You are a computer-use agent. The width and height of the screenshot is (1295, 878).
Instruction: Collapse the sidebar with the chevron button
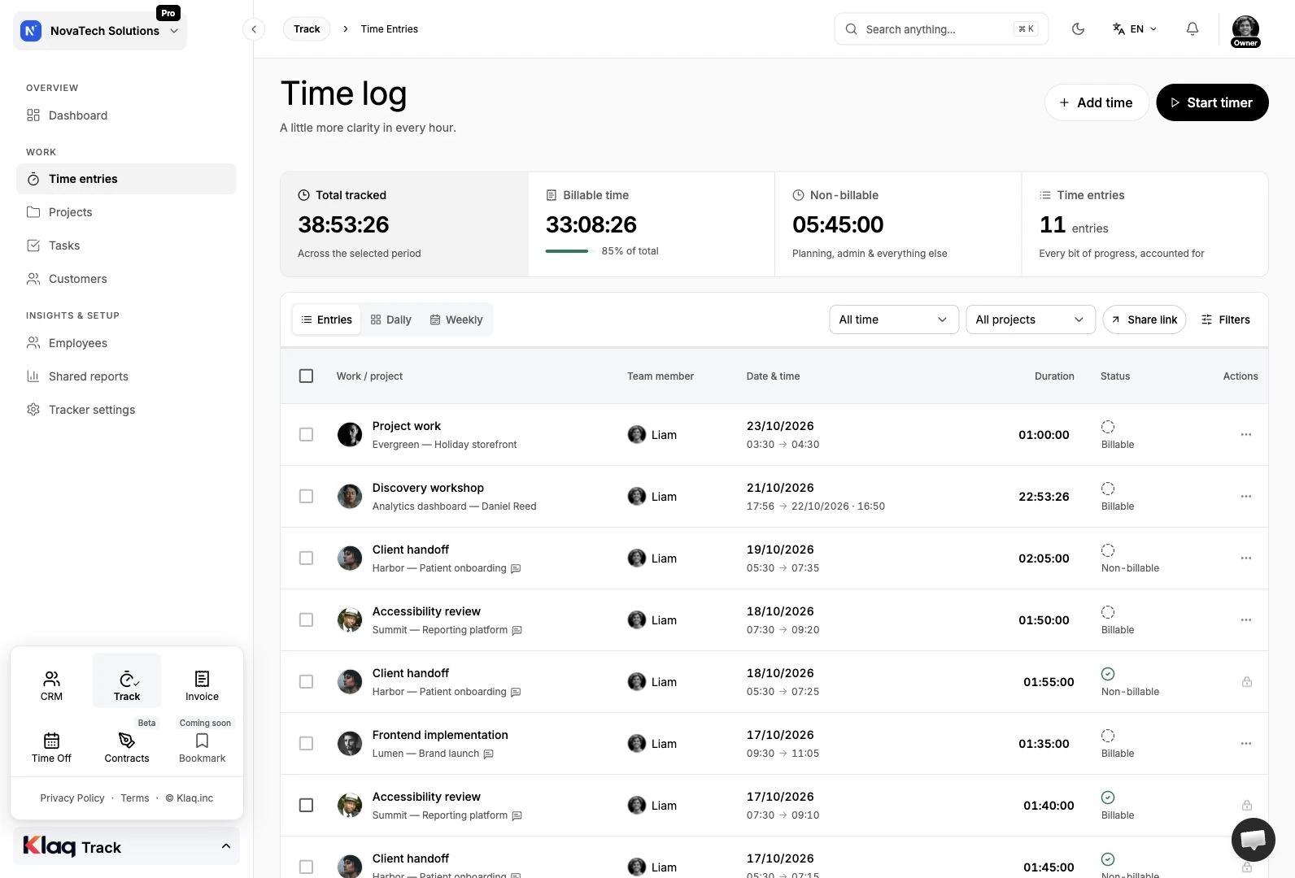(254, 29)
